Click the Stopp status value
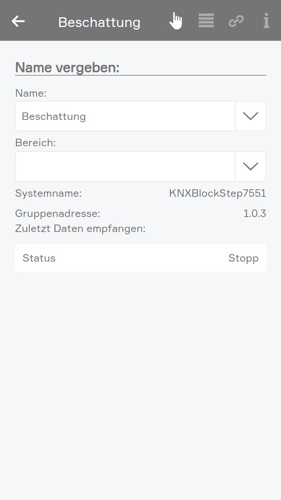This screenshot has height=500, width=281. [243, 258]
